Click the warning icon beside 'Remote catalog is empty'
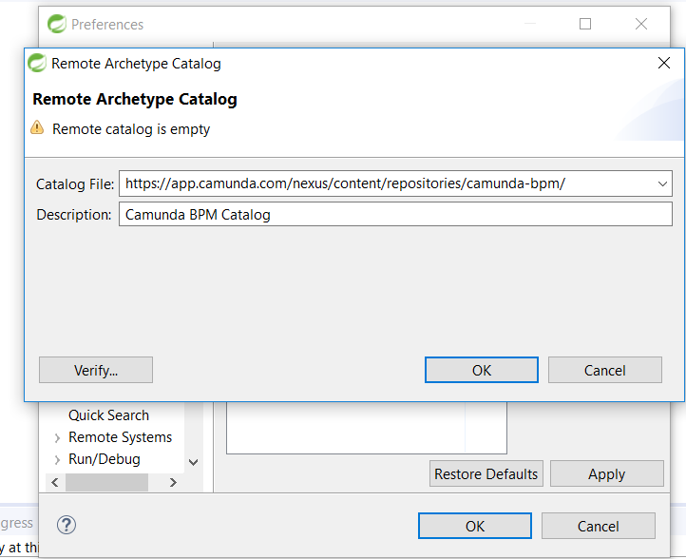 point(37,128)
